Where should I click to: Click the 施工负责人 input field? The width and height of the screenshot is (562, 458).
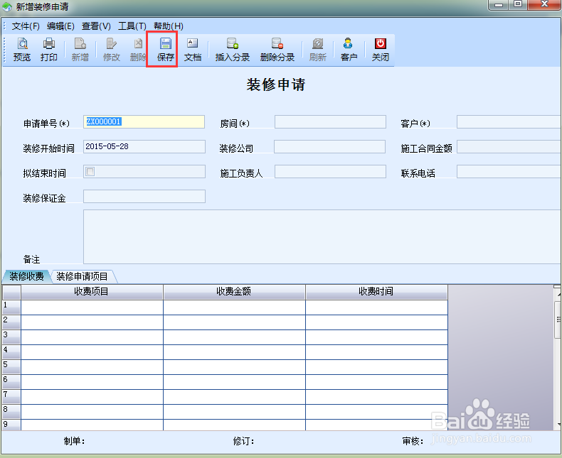pyautogui.click(x=330, y=171)
